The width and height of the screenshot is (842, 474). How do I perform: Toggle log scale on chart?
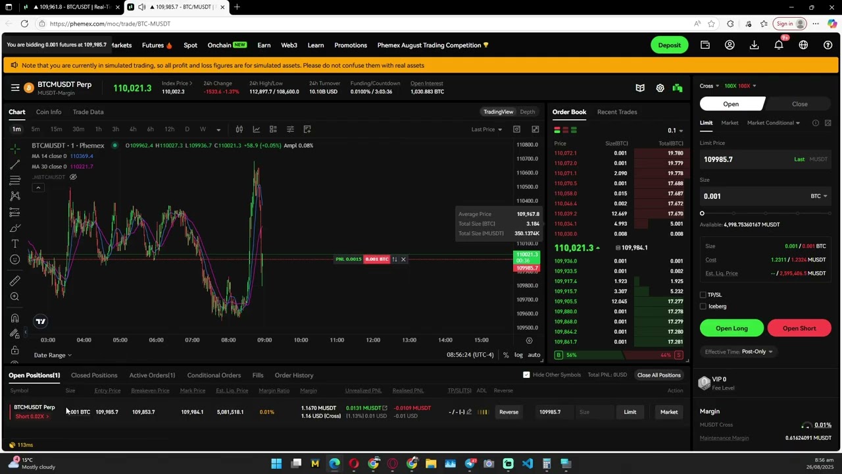(518, 355)
